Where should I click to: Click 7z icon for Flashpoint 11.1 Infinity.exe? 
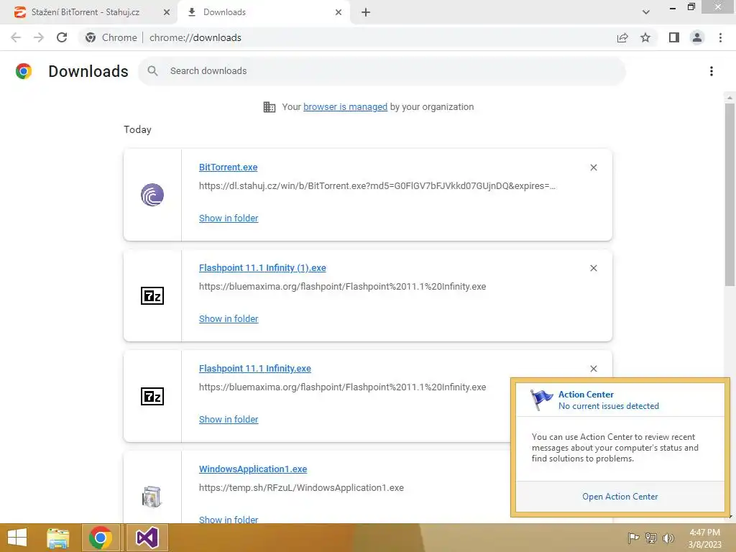coord(152,396)
